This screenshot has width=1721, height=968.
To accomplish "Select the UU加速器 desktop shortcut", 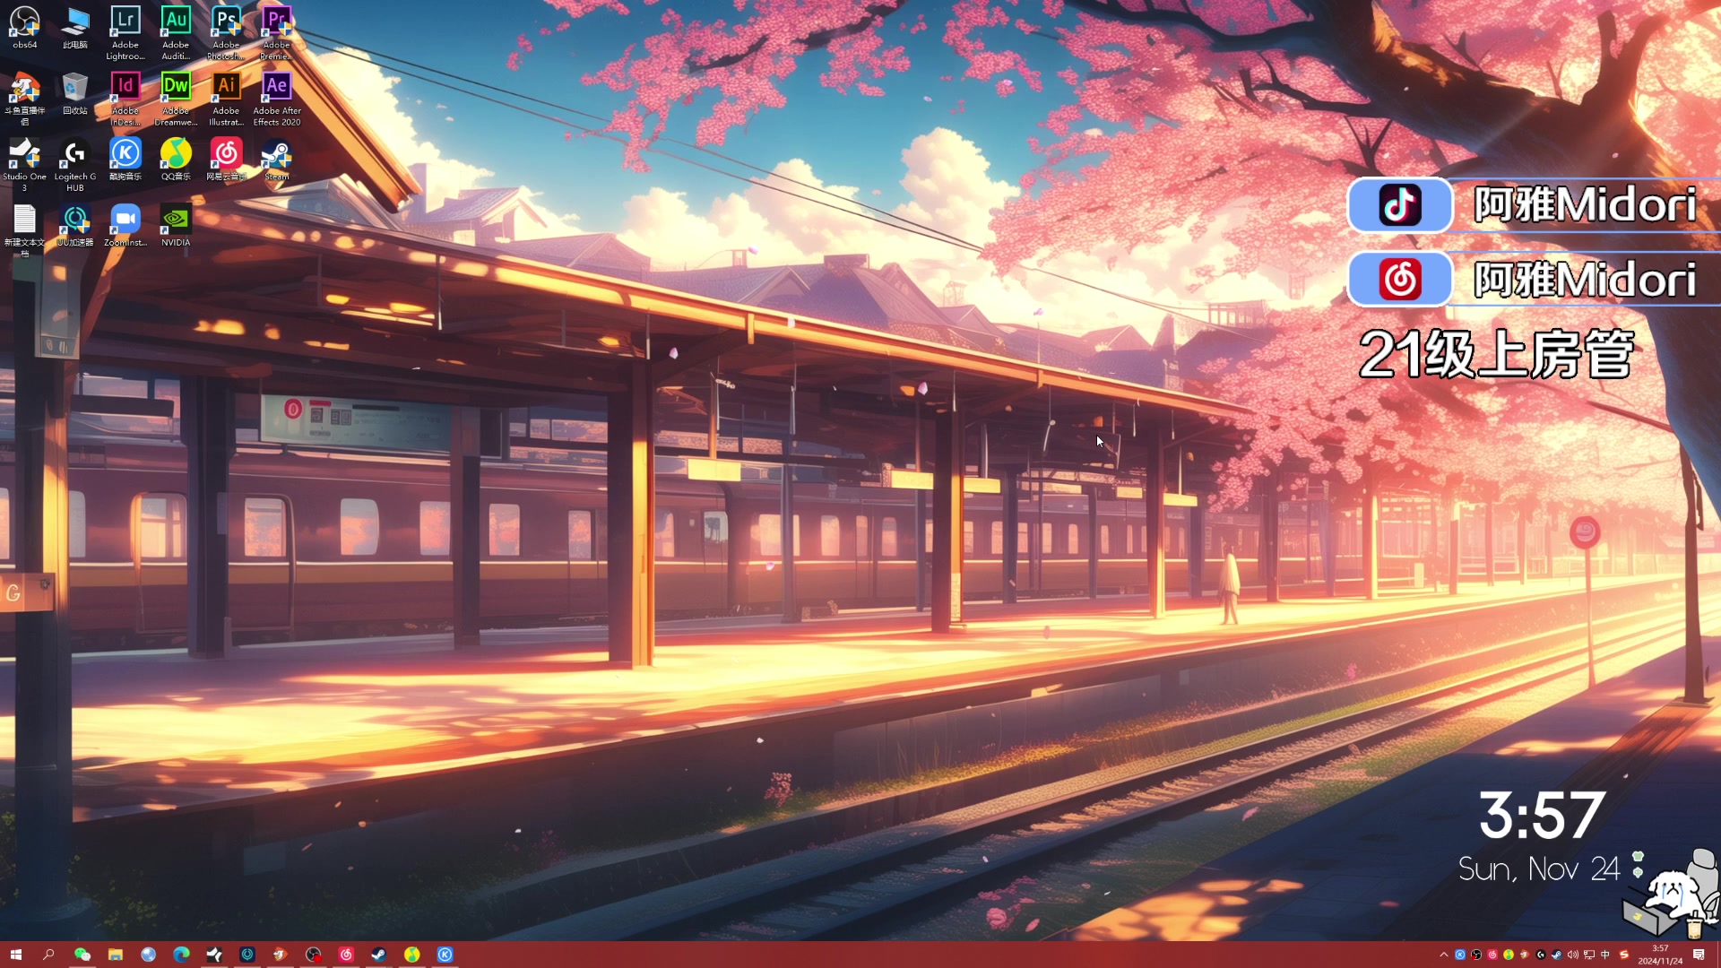I will click(75, 225).
